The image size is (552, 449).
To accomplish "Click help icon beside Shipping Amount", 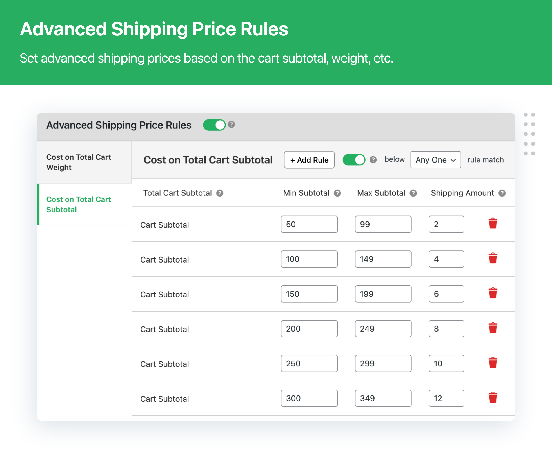I will [x=502, y=193].
